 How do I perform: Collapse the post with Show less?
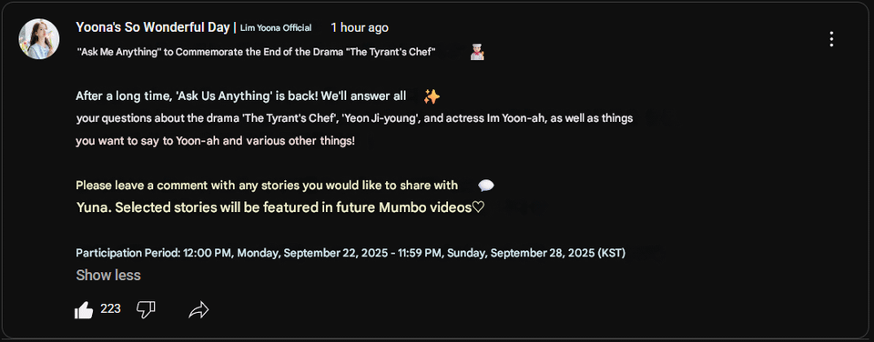click(108, 276)
